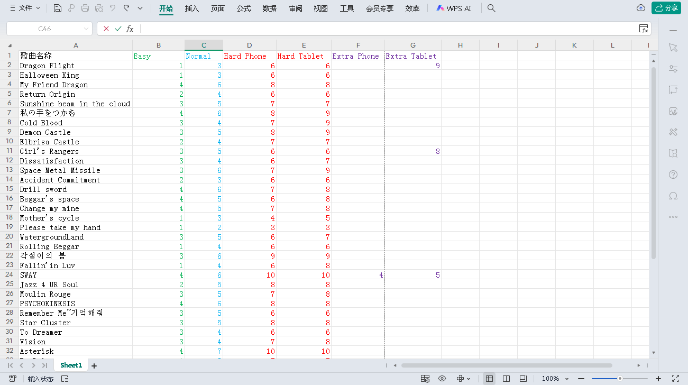Viewport: 688px width, 385px height.
Task: Open WPS AI
Action: click(453, 8)
